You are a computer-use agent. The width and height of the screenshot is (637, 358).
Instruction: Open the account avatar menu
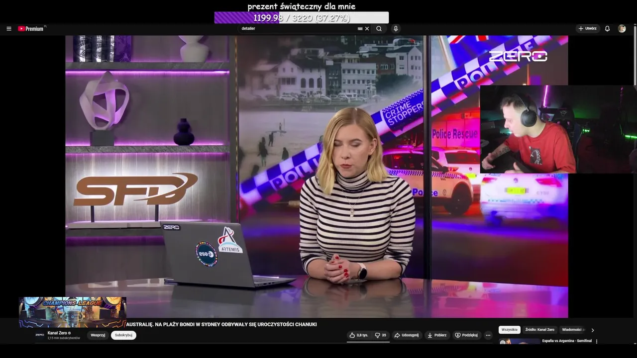click(x=622, y=29)
